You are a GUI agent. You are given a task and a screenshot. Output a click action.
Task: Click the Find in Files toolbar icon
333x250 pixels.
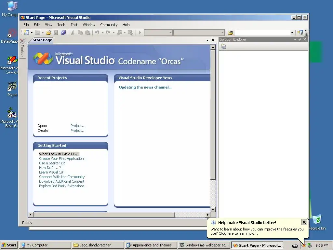coord(231,33)
